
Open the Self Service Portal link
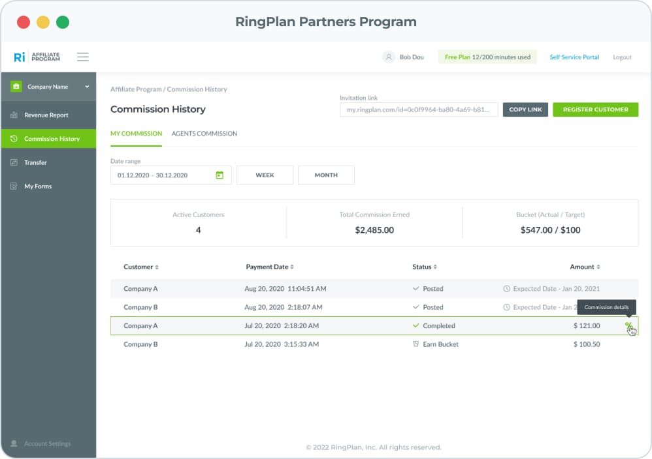pyautogui.click(x=574, y=57)
